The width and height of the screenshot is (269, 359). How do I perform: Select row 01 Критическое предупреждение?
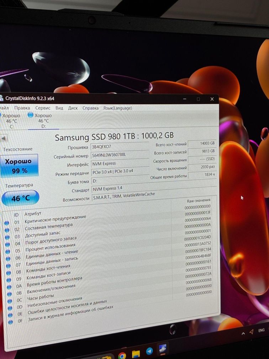(x=109, y=214)
